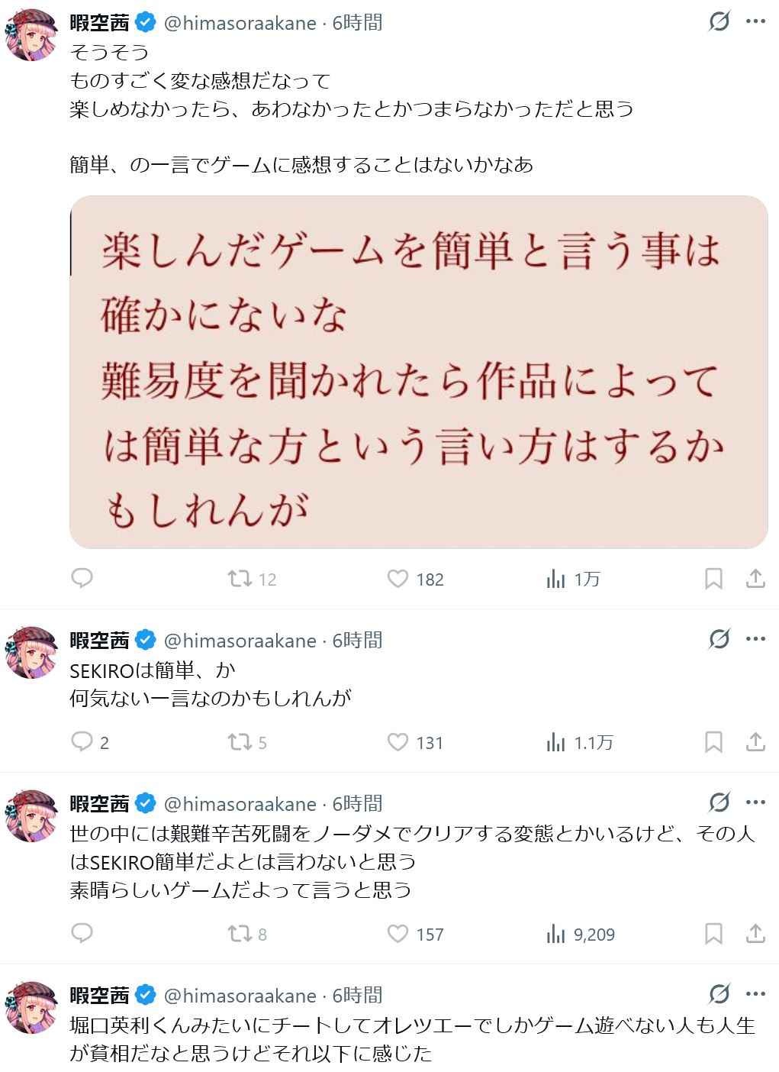View analytics of tweet with 1.1万 views
Image resolution: width=779 pixels, height=1072 pixels.
pyautogui.click(x=556, y=742)
